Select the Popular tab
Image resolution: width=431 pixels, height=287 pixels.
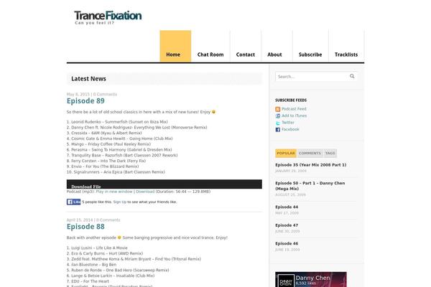coord(286,154)
